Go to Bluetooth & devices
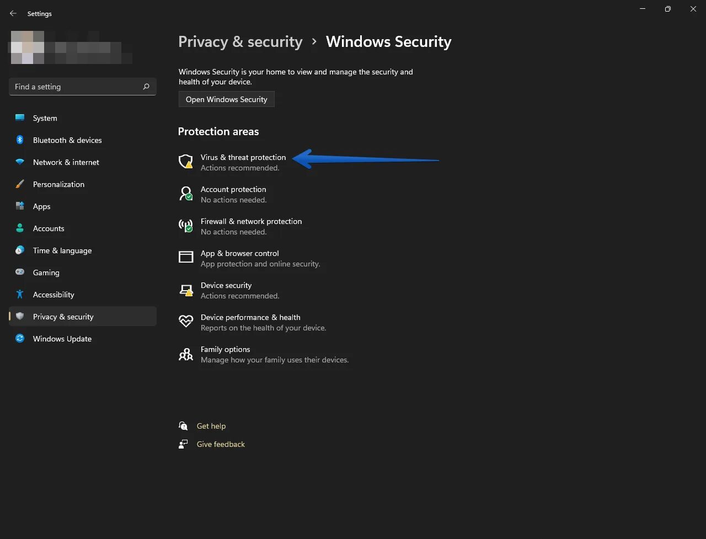The width and height of the screenshot is (706, 539). 83,140
